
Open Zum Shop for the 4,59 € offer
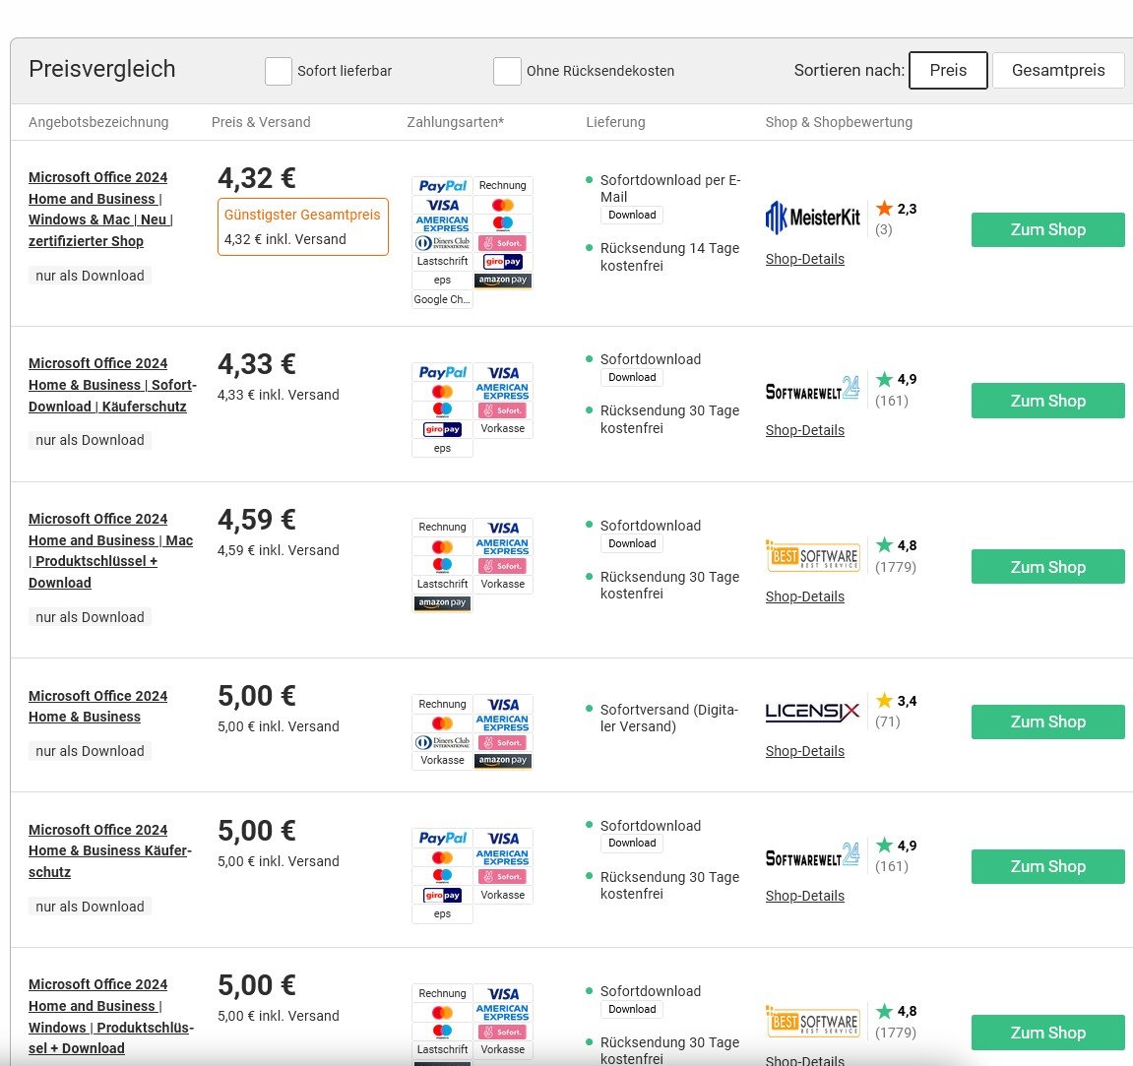1047,567
